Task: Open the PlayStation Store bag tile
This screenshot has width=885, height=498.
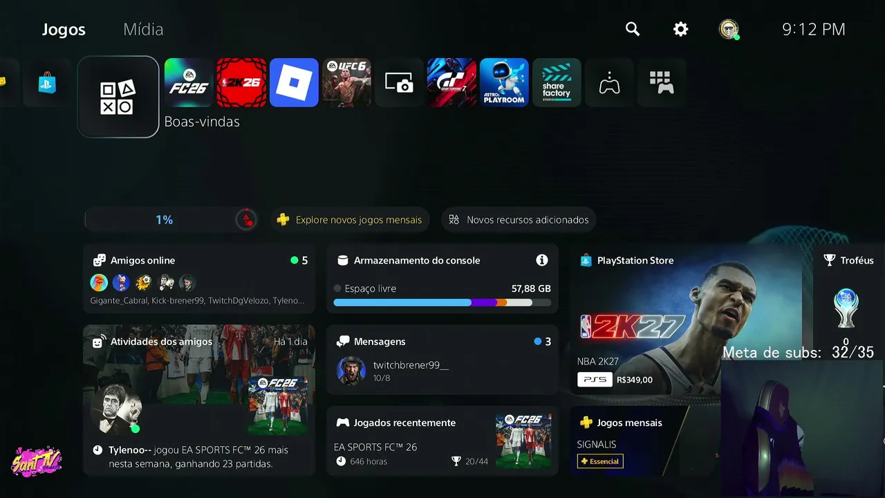Action: click(47, 82)
